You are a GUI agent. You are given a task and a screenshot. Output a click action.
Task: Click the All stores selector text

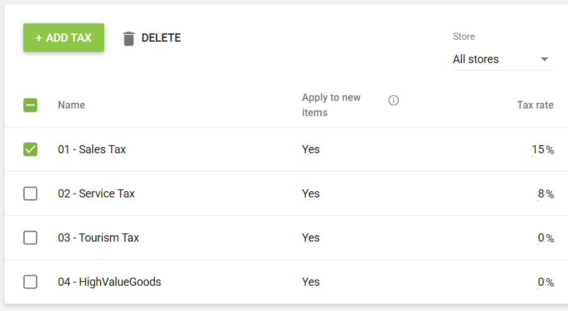[476, 59]
